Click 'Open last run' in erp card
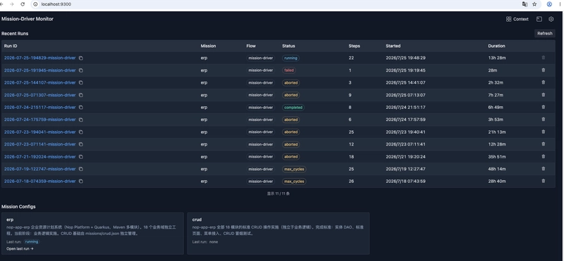The height and width of the screenshot is (261, 564). [x=20, y=248]
